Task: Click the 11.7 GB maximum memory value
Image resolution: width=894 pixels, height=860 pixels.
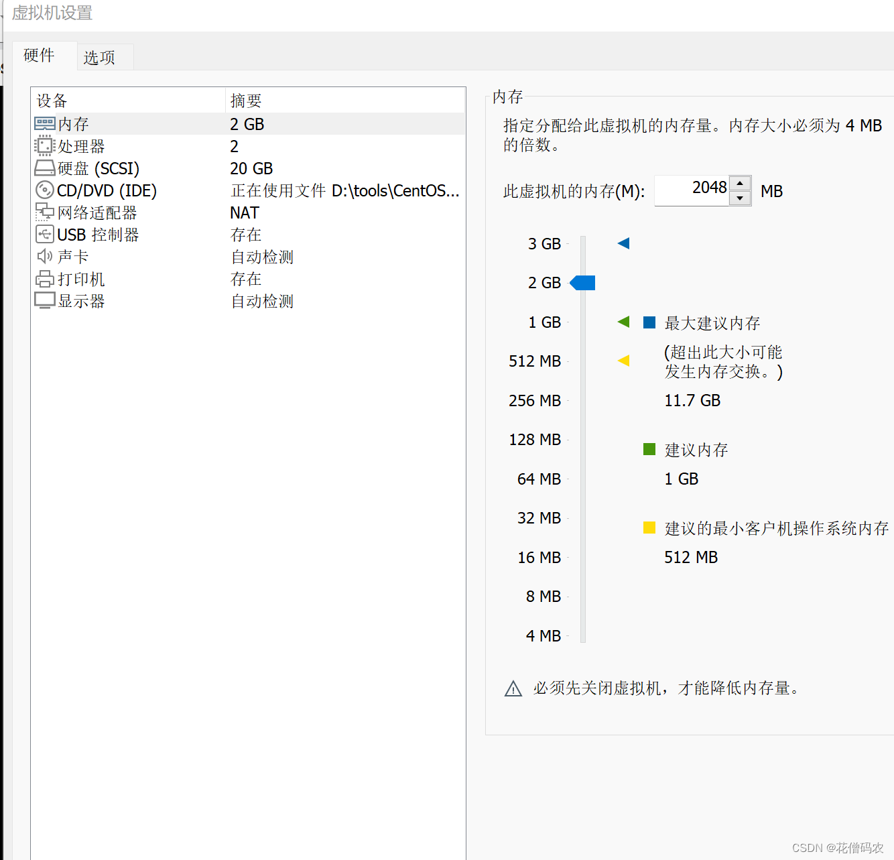Action: [x=692, y=401]
